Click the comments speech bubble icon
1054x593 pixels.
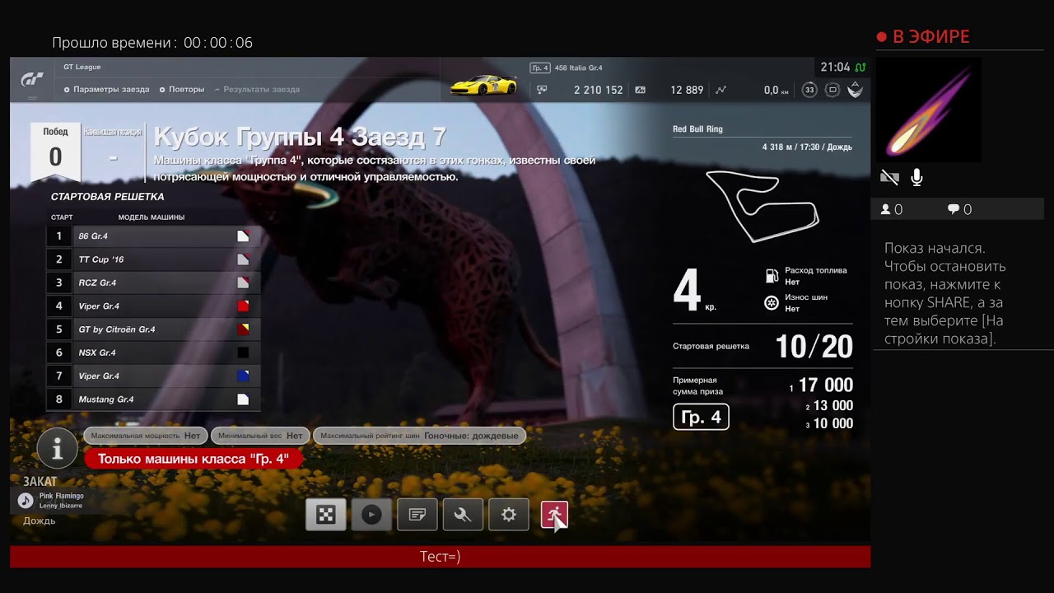[x=954, y=209]
